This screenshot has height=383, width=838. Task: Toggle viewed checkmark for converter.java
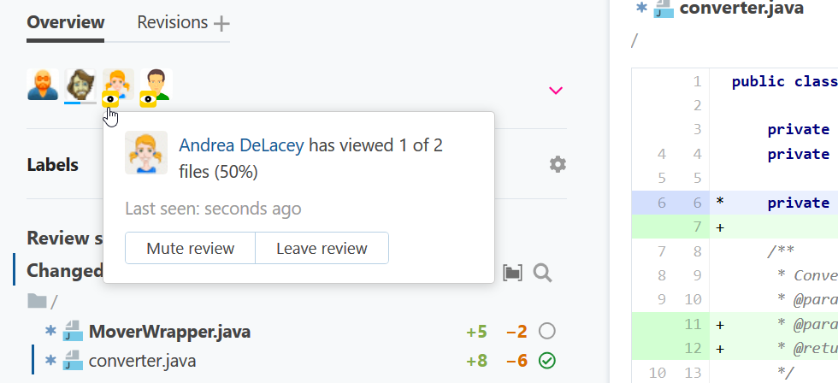[547, 361]
